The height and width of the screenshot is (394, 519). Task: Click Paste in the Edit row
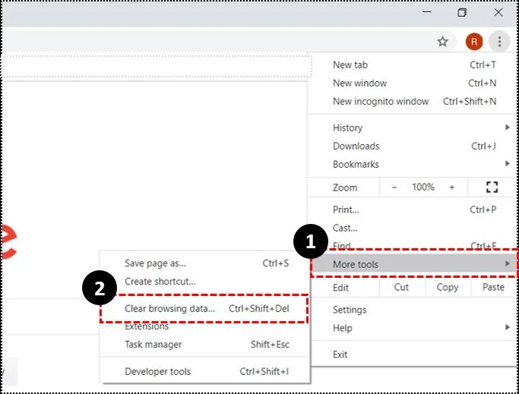click(x=493, y=287)
